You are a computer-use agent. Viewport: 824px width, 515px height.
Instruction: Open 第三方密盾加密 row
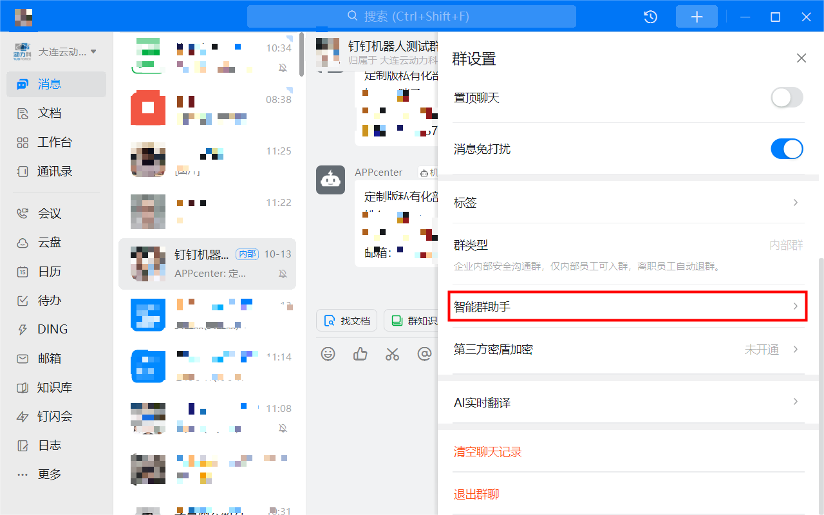pyautogui.click(x=628, y=350)
